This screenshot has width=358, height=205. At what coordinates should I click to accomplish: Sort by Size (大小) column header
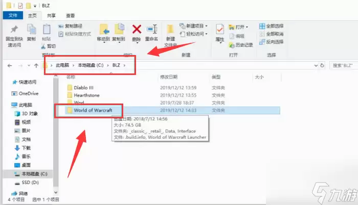coord(259,77)
